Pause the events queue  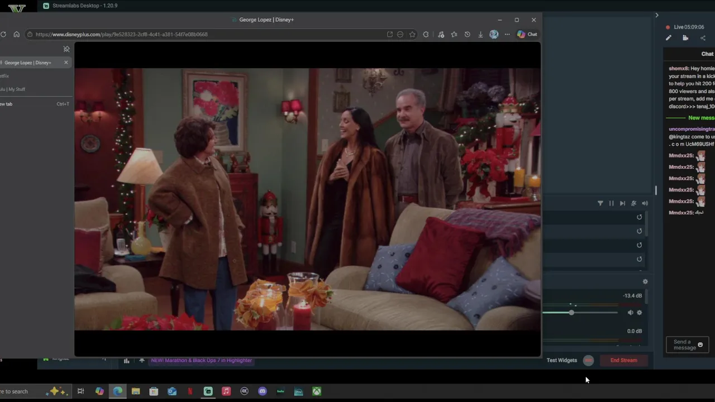pyautogui.click(x=611, y=203)
